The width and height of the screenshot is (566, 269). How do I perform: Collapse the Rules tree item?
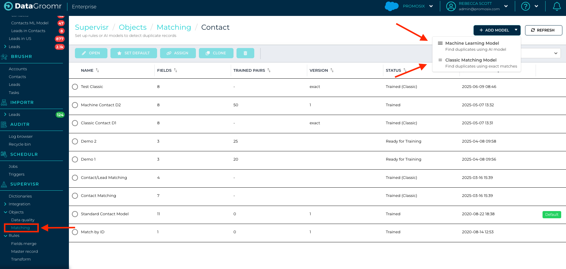tap(5, 236)
